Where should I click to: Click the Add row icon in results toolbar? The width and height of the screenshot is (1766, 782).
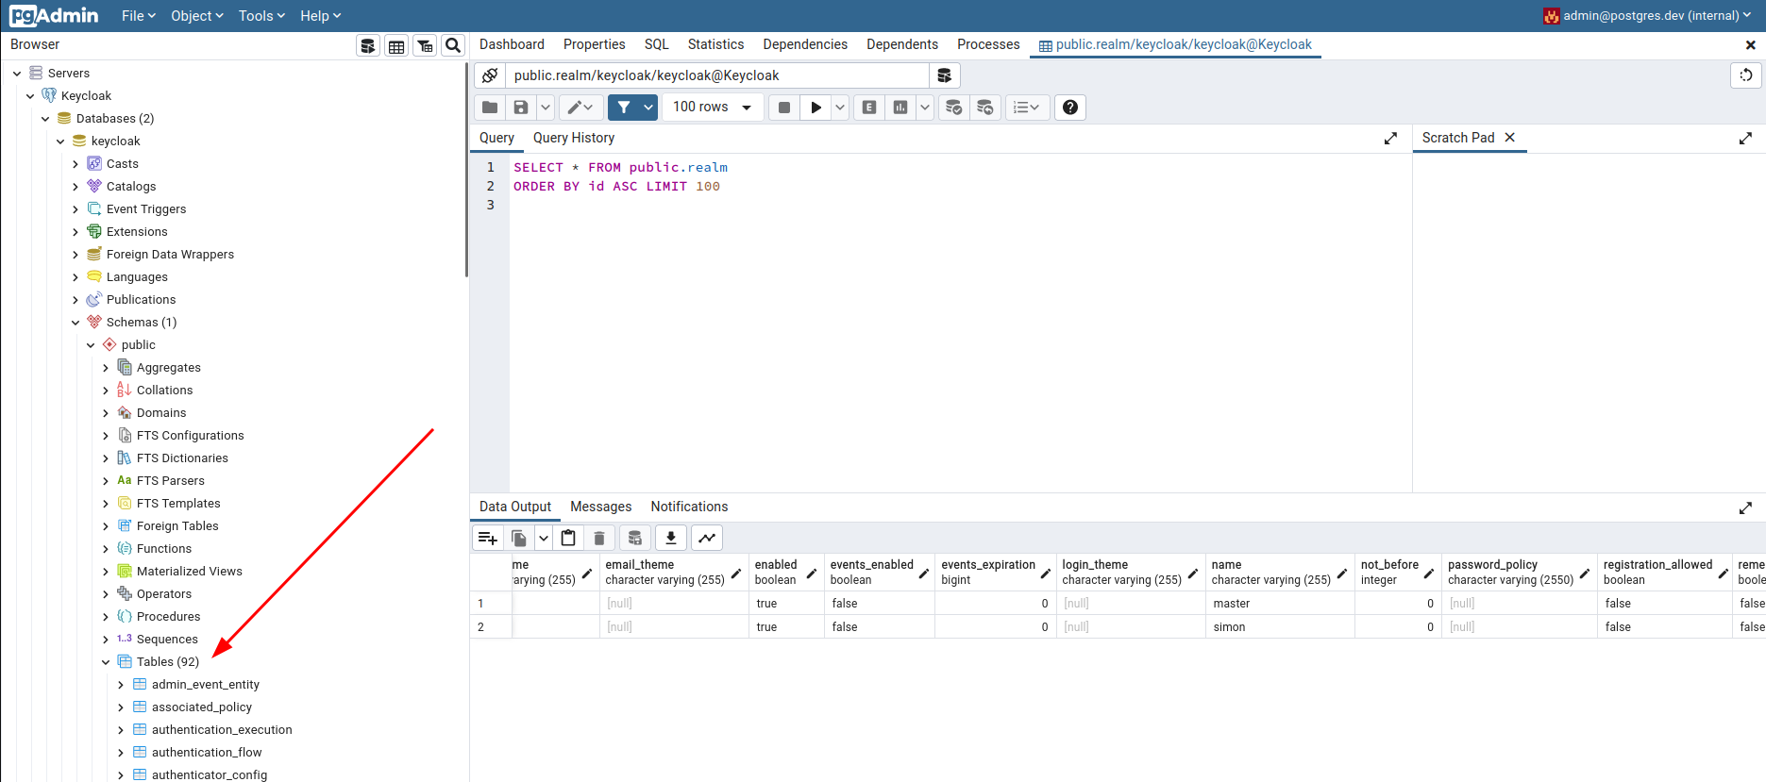pos(488,538)
